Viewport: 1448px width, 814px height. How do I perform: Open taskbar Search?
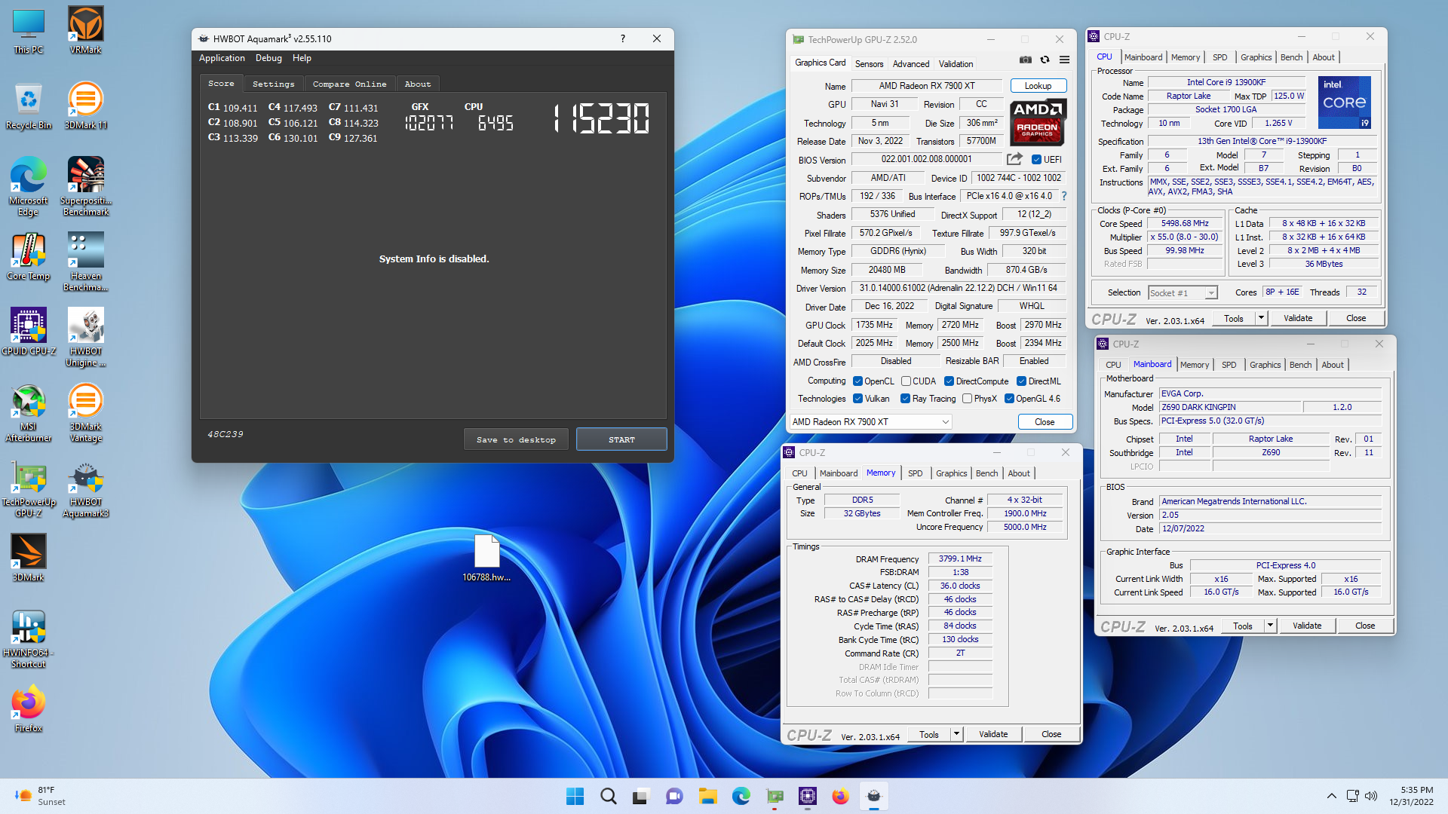[x=608, y=796]
